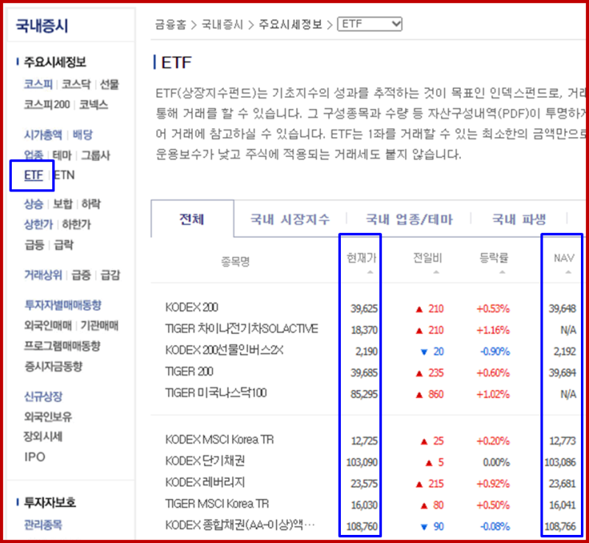Open KODEX 200선물인버스2X row

tap(225, 350)
